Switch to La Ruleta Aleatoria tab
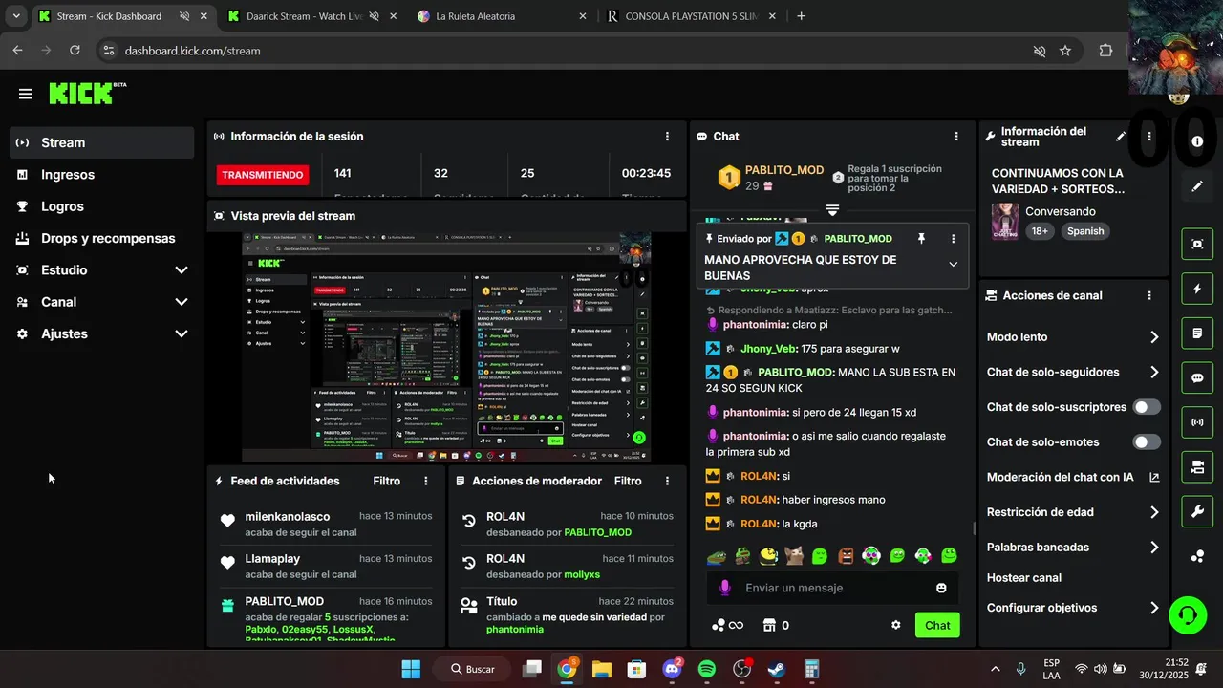1223x688 pixels. (x=503, y=16)
